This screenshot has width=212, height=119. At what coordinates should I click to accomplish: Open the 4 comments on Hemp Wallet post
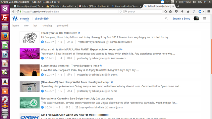70,91
